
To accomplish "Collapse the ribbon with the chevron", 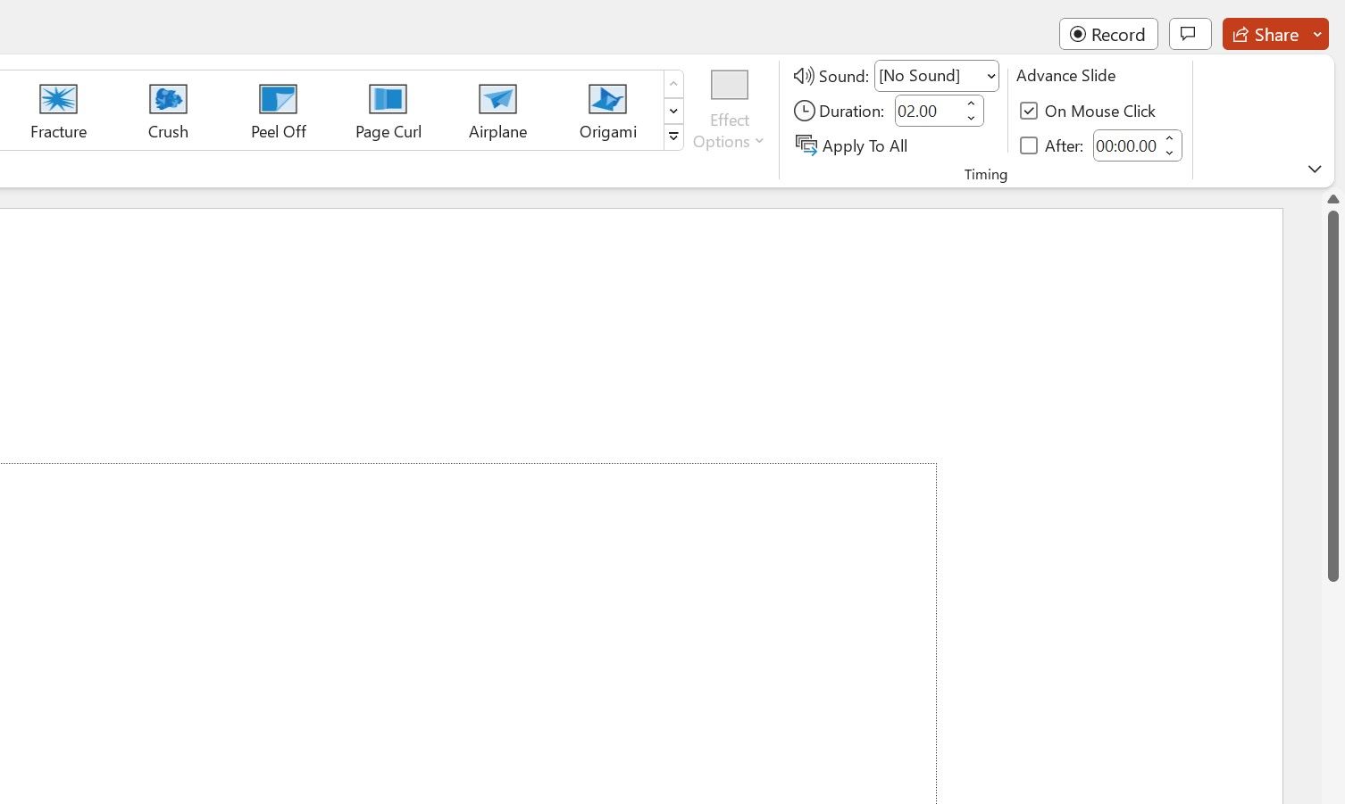I will pos(1314,169).
